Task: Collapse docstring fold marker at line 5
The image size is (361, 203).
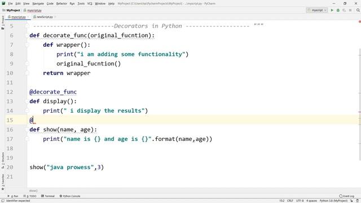Action: point(27,26)
